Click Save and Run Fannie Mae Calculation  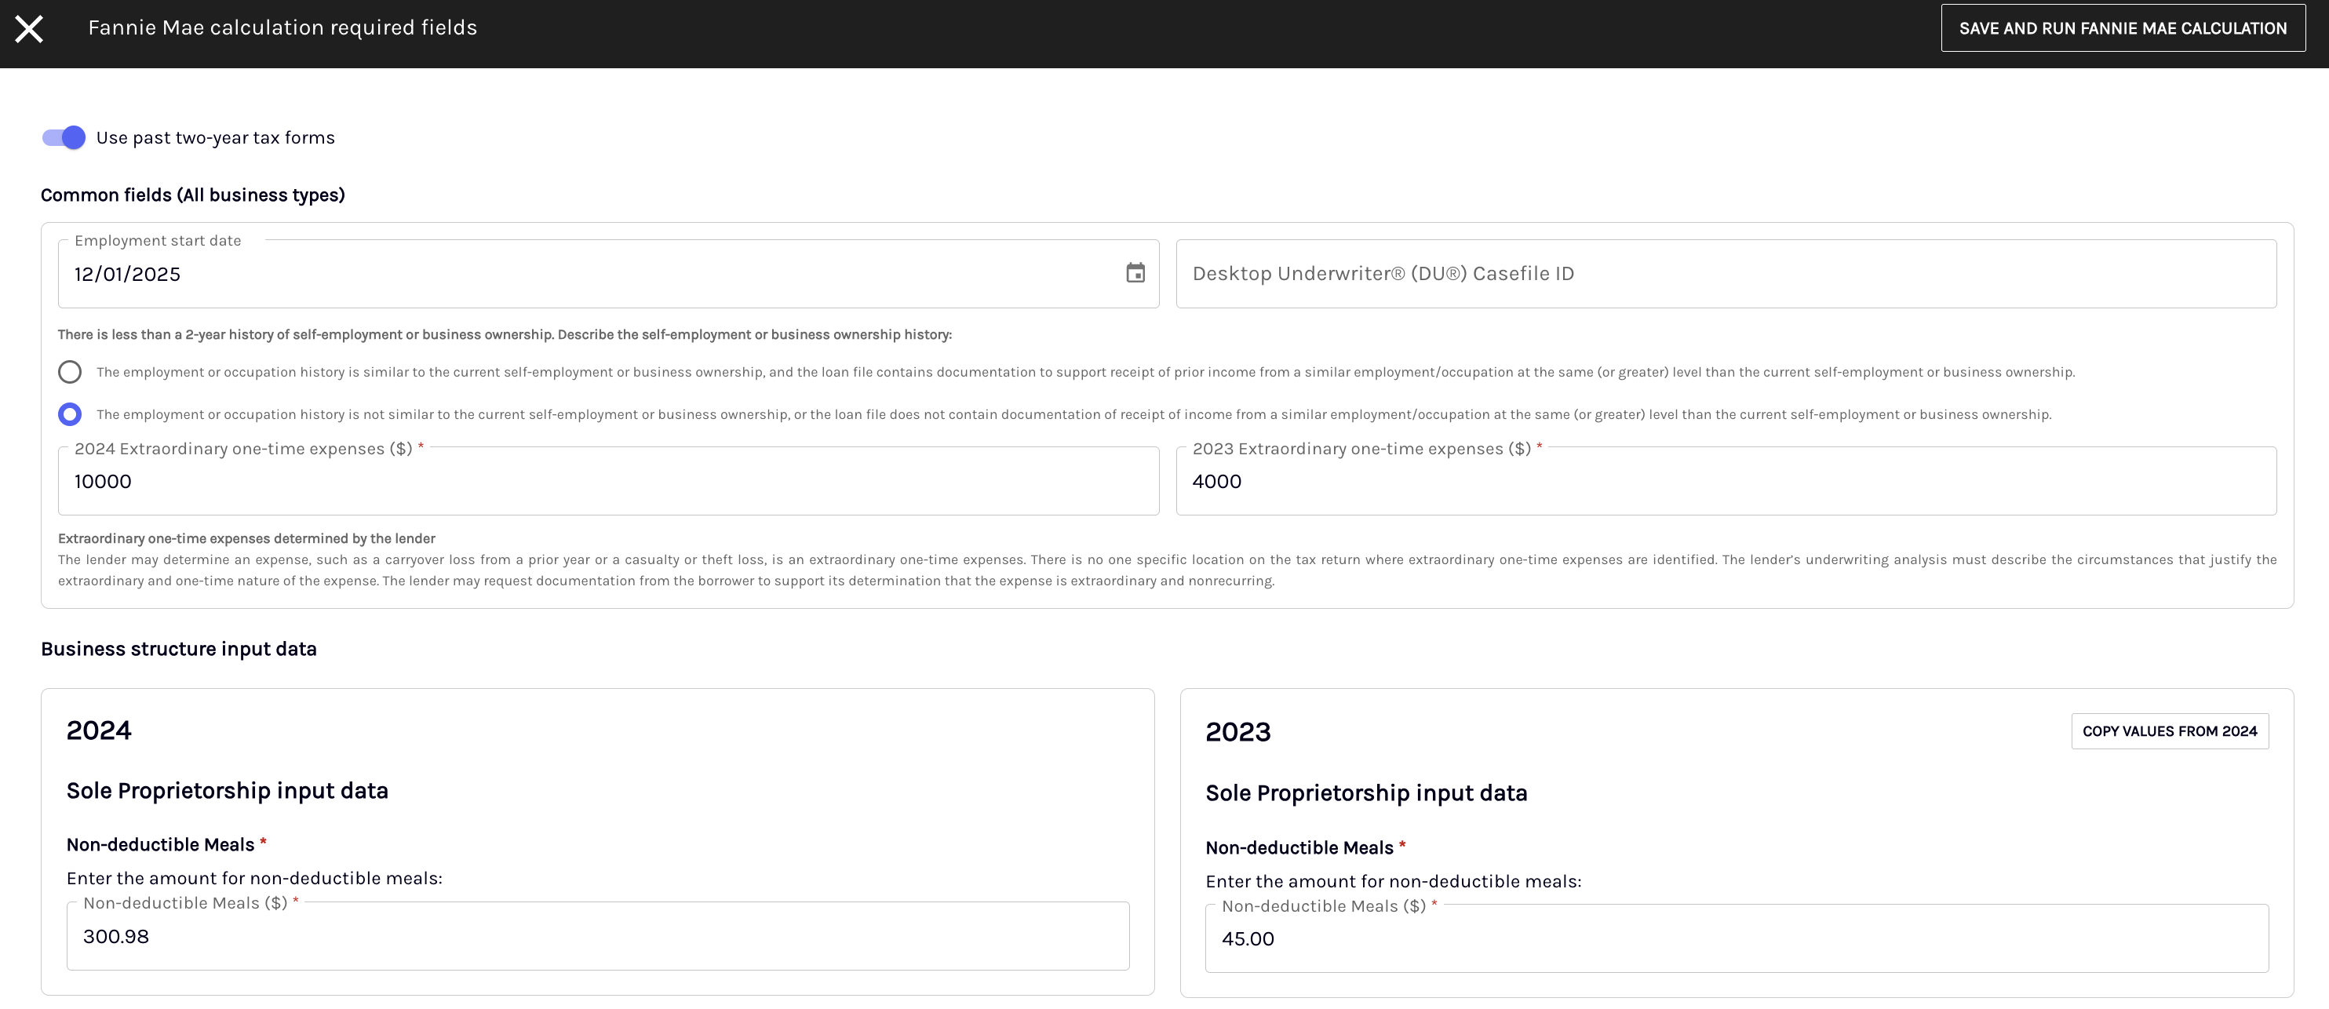pyautogui.click(x=2122, y=28)
